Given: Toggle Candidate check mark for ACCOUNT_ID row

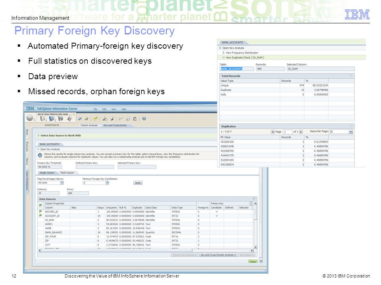Looking at the screenshot, I should click(x=217, y=216).
